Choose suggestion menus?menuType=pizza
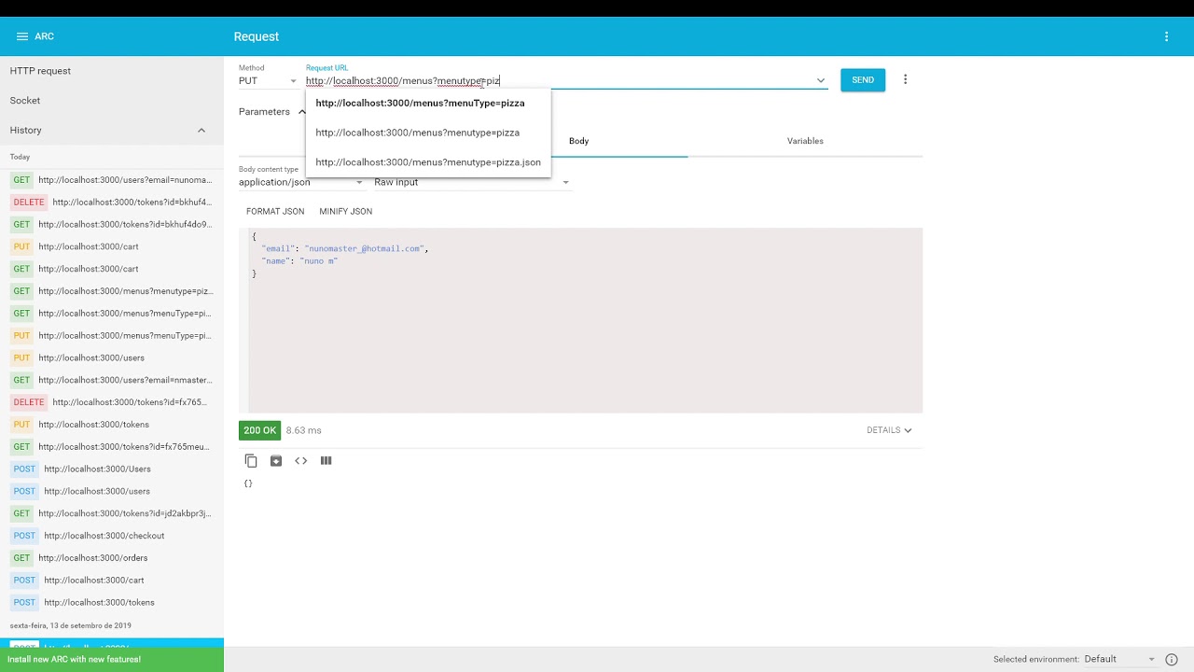The width and height of the screenshot is (1194, 672). coord(428,103)
